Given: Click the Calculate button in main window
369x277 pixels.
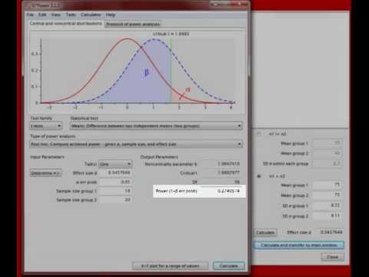Looking at the screenshot, I should point(228,266).
